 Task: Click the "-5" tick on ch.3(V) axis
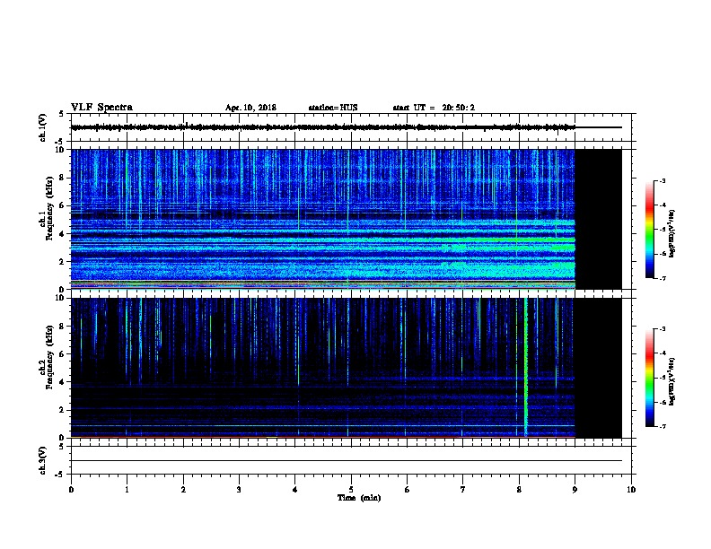coord(60,475)
